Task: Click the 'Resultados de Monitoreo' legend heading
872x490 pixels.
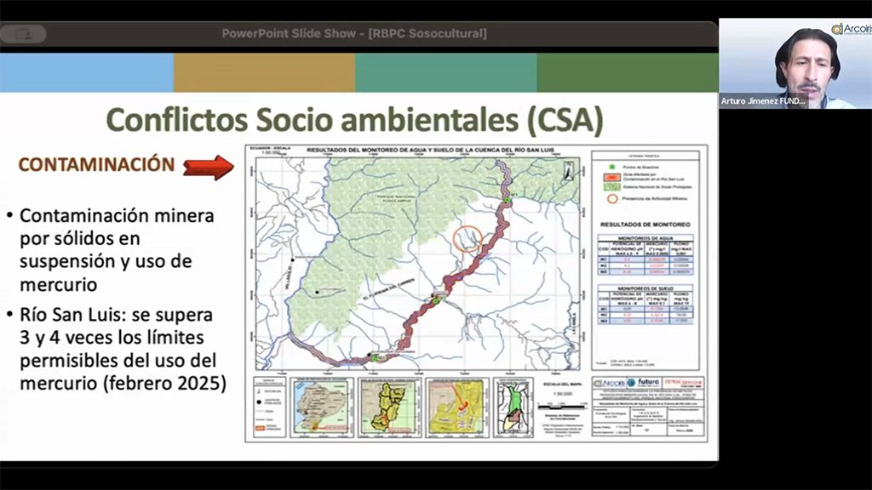Action: click(x=645, y=225)
